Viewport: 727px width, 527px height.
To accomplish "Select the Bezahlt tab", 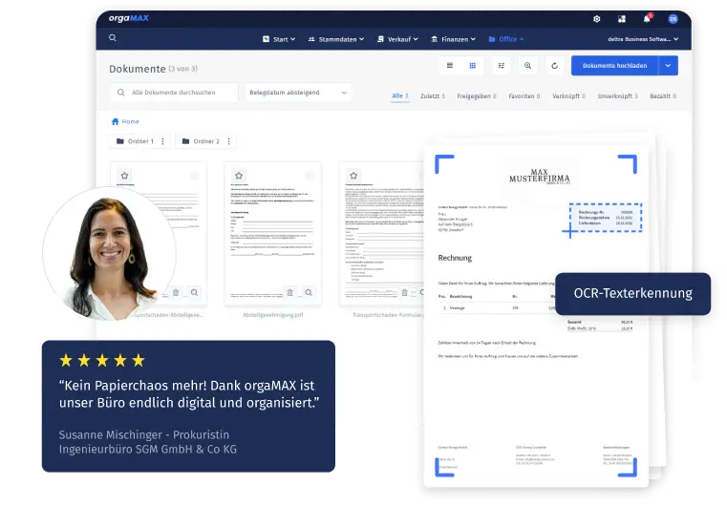I will (x=663, y=95).
